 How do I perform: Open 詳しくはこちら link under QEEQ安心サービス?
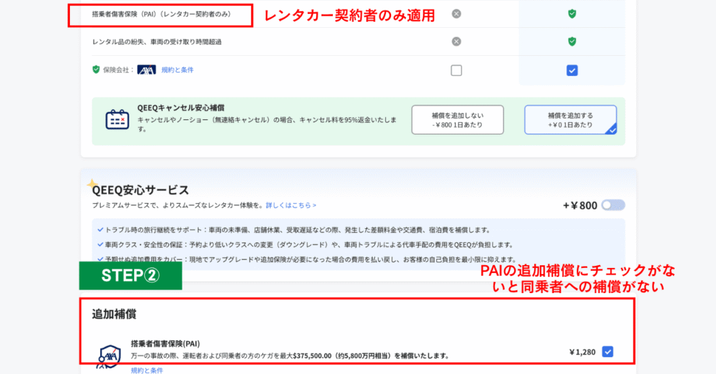click(x=291, y=205)
